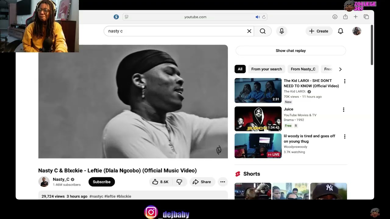Click the lil woody is tired title
The width and height of the screenshot is (390, 219).
(x=309, y=139)
